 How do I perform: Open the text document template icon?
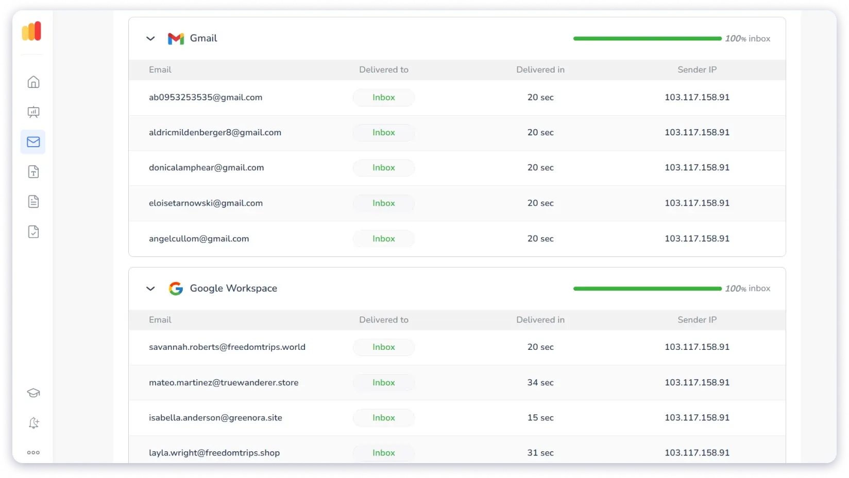33,172
